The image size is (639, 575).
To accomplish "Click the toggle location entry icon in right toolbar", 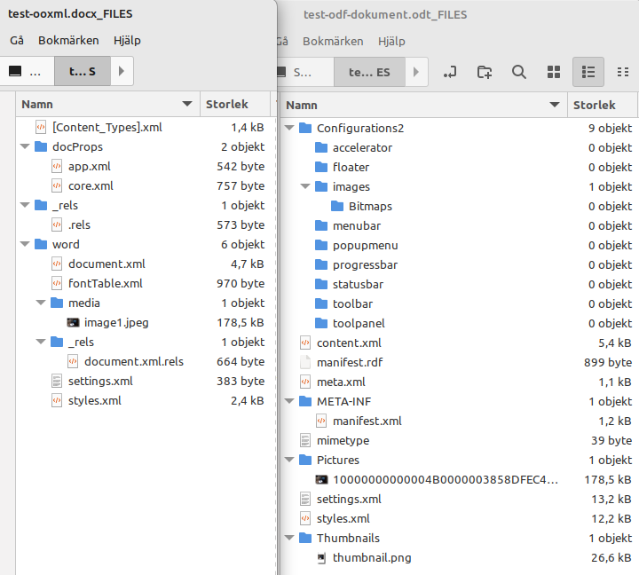I will pyautogui.click(x=450, y=72).
